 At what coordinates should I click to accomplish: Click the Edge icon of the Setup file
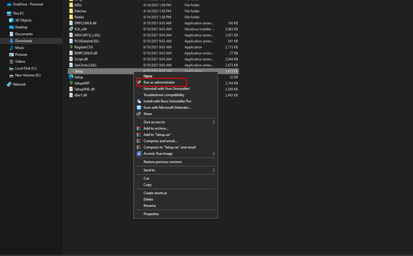point(71,77)
